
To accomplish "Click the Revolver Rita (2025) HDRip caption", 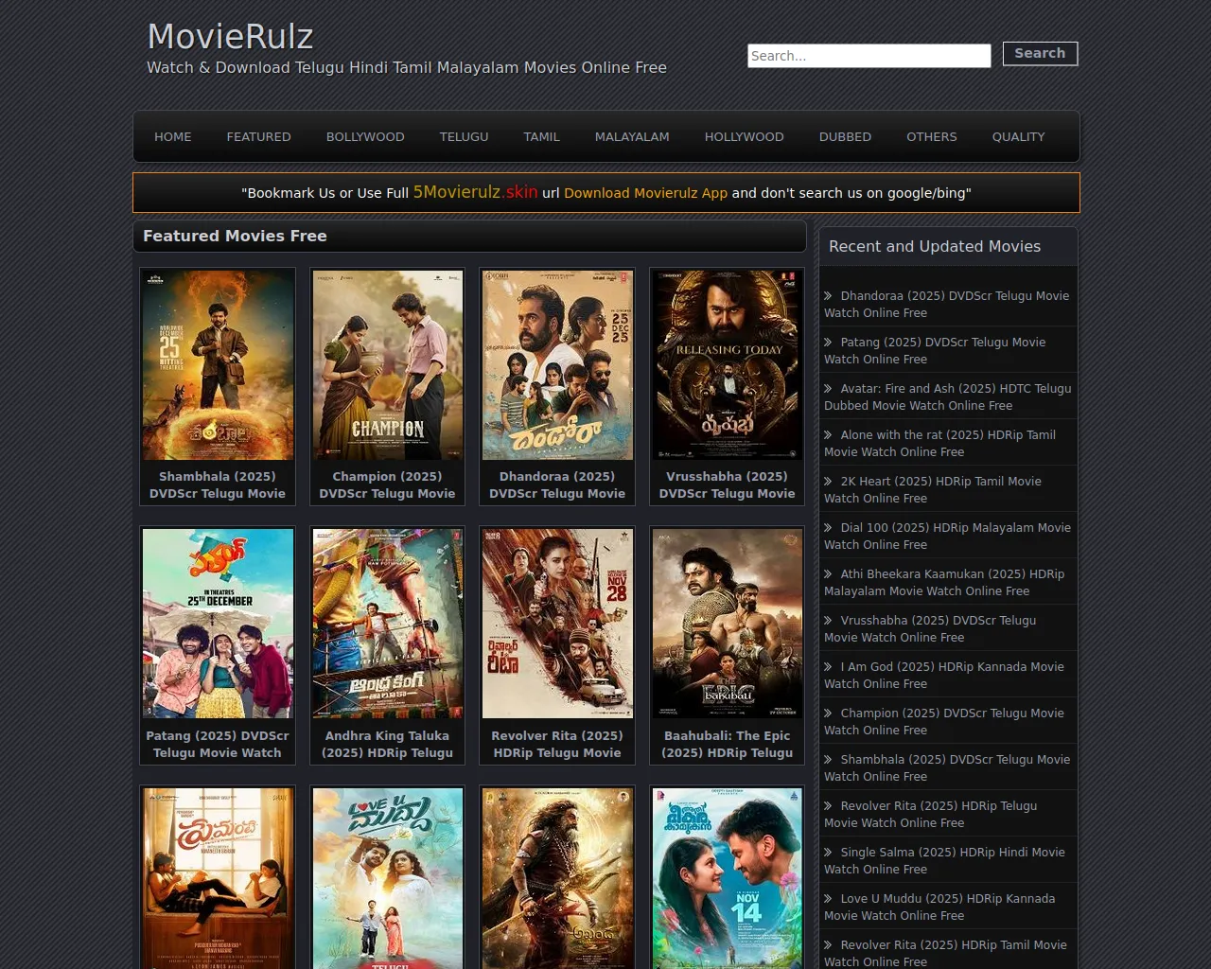I will [x=557, y=744].
